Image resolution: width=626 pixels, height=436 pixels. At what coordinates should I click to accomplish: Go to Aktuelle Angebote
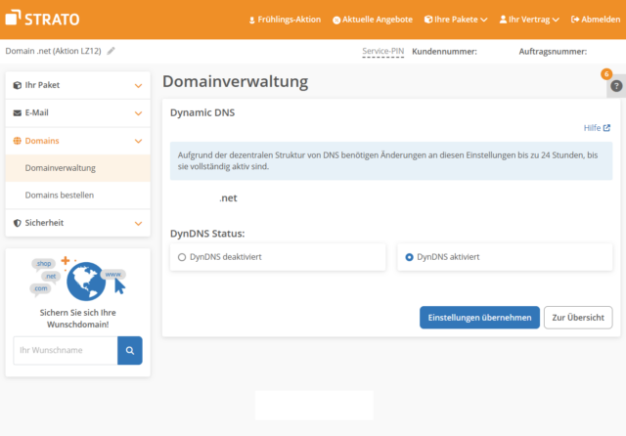[x=371, y=19]
